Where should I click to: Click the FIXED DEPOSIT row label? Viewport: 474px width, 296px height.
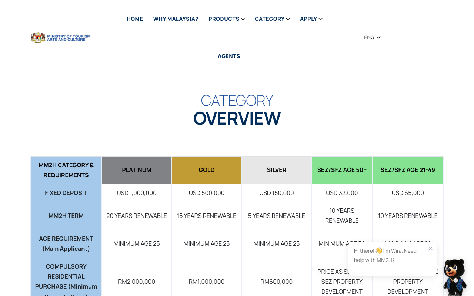tap(66, 193)
